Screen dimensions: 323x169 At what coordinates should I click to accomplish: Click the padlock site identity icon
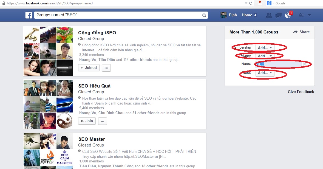pos(4,3)
